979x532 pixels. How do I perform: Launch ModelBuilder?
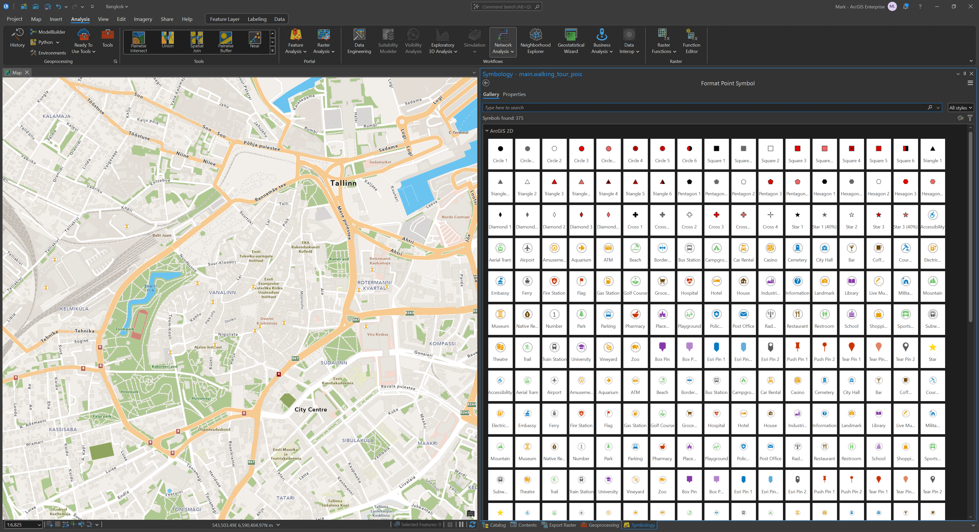47,32
